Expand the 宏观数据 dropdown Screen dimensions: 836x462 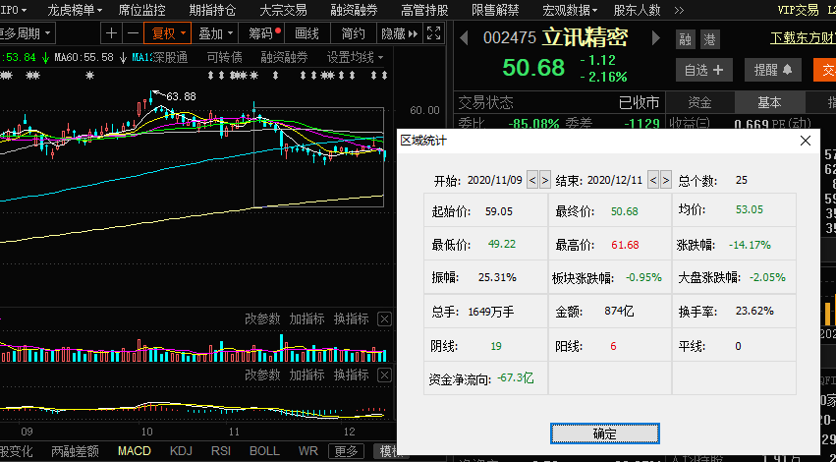tap(570, 10)
